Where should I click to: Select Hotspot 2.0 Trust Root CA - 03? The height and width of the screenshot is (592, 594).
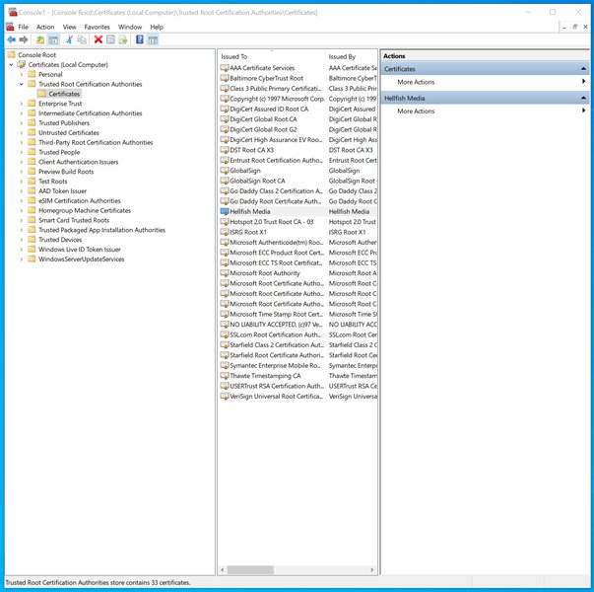pos(272,222)
